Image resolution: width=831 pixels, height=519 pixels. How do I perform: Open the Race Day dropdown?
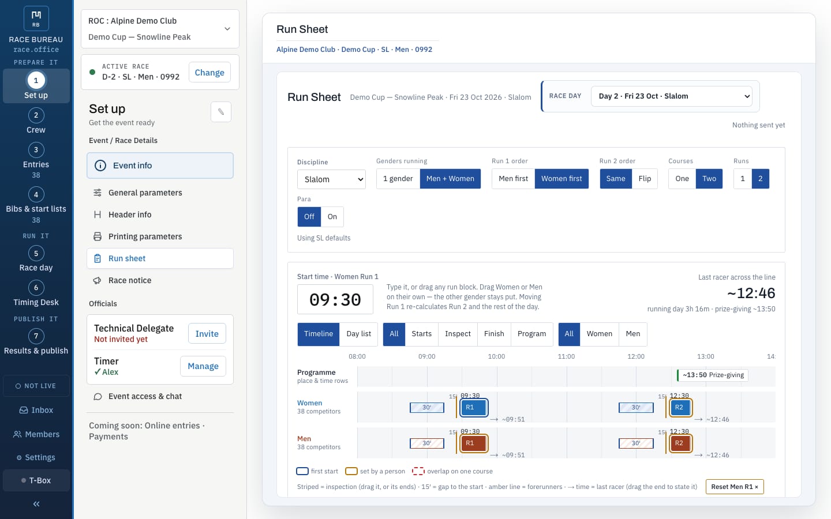coord(672,96)
